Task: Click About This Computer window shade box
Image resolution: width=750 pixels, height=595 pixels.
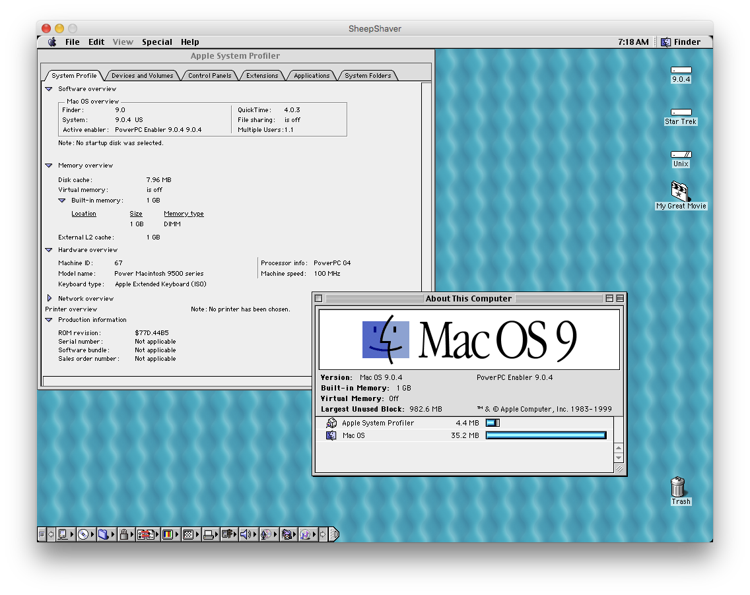Action: [x=620, y=298]
